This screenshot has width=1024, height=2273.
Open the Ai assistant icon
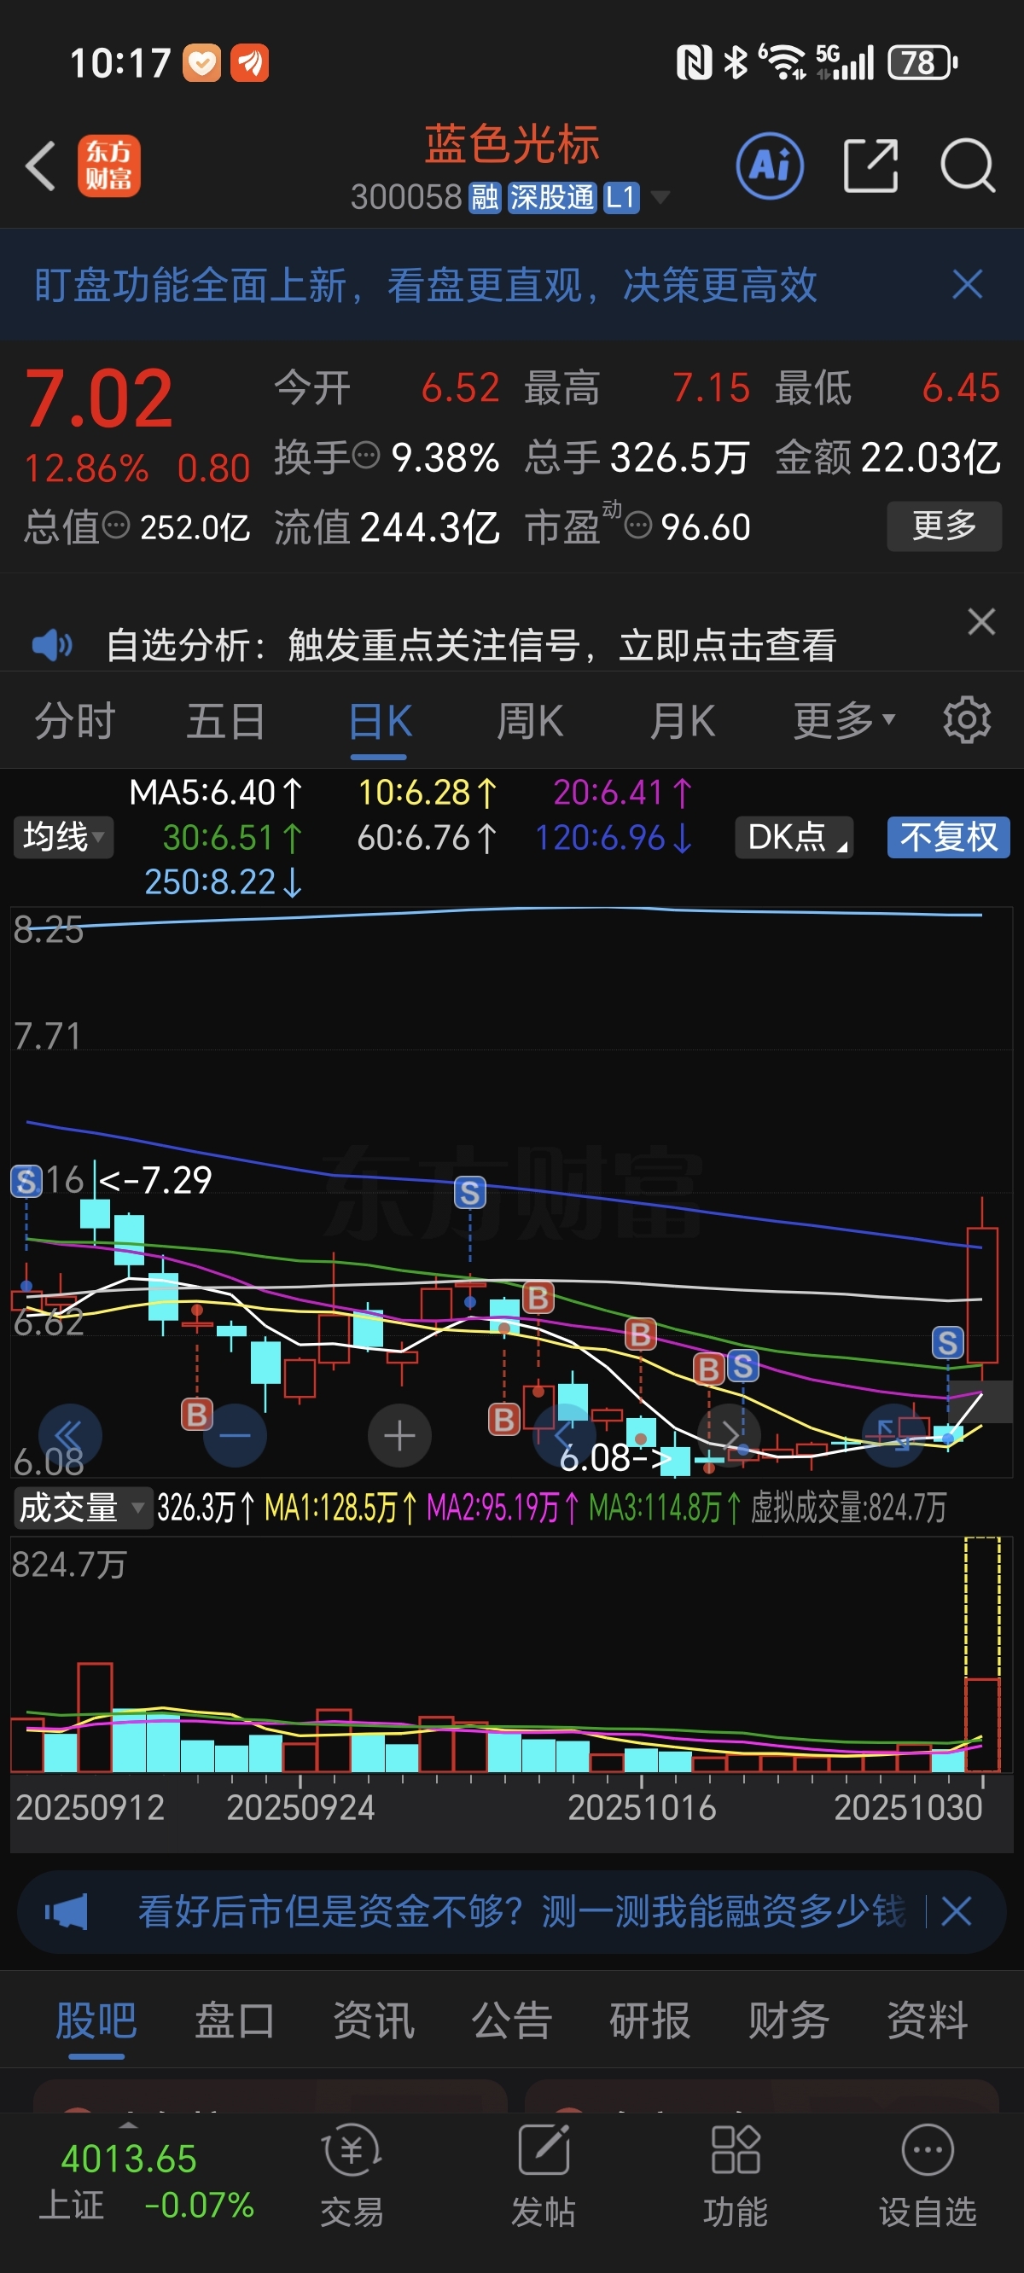click(770, 165)
